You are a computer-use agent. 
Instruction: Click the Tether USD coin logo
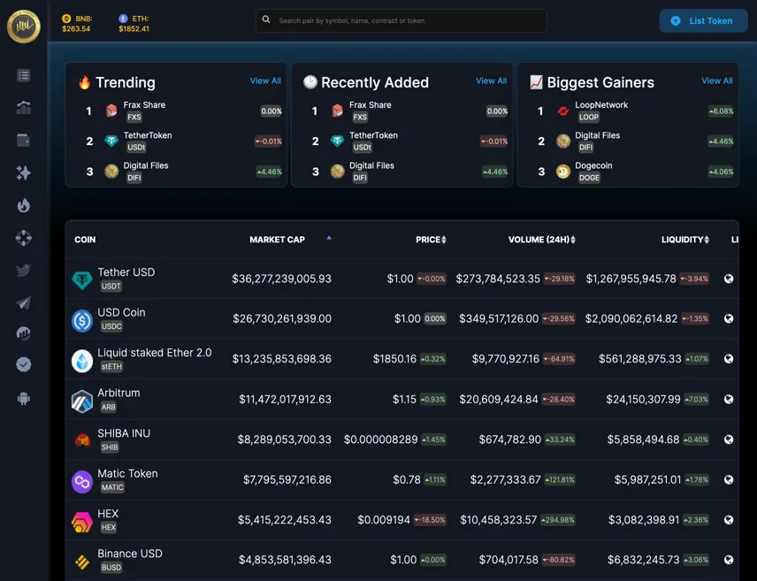pyautogui.click(x=82, y=279)
